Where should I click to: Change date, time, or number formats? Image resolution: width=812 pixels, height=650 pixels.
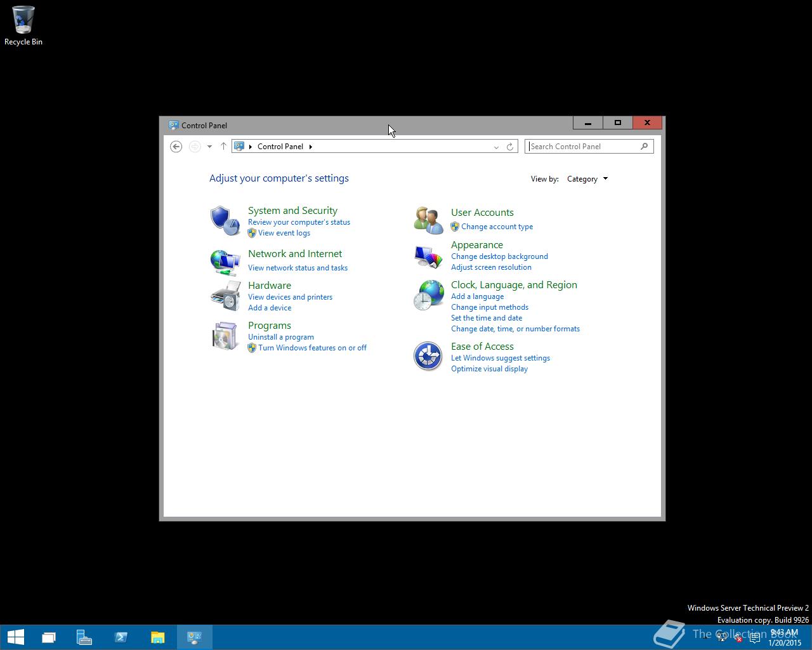coord(515,329)
